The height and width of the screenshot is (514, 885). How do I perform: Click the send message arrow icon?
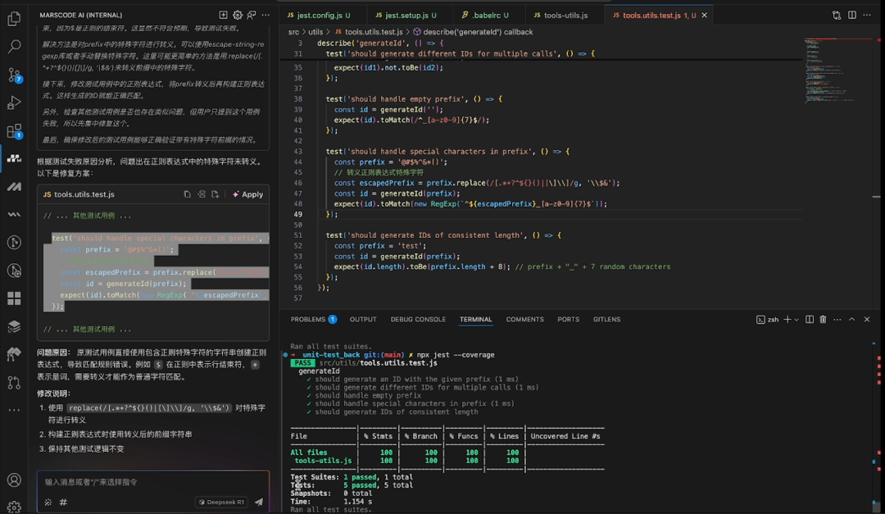pyautogui.click(x=259, y=502)
